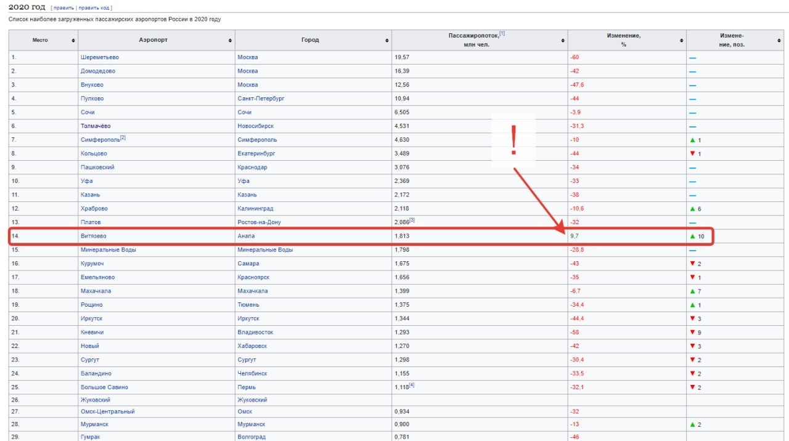Follow the Анапа city link
The width and height of the screenshot is (789, 441).
pos(247,236)
